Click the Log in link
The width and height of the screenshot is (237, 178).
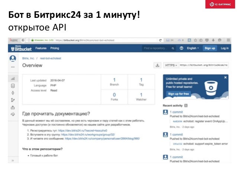[225, 48]
